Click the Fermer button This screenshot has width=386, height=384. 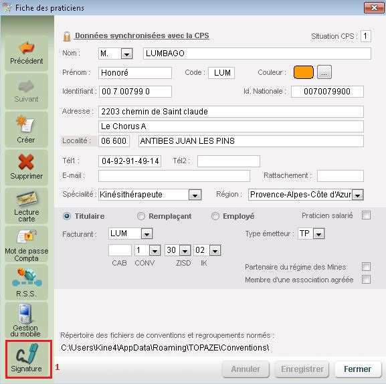(x=357, y=369)
